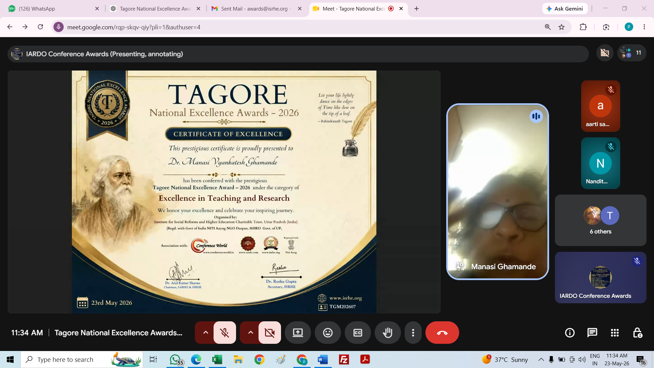Screen dimensions: 654x368
Task: Open volume control in system tray
Action: tap(582, 359)
